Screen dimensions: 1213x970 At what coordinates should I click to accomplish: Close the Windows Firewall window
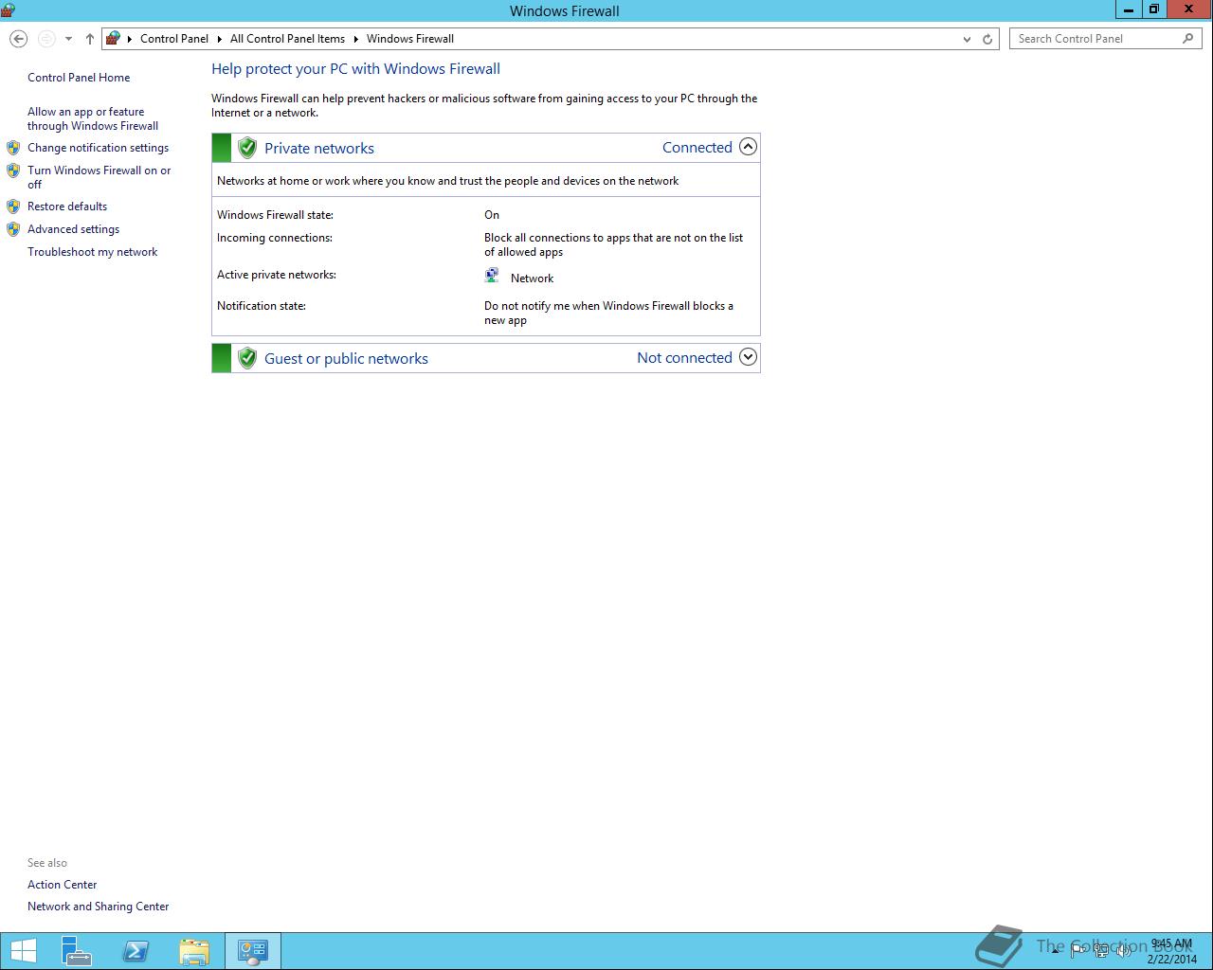point(1189,9)
